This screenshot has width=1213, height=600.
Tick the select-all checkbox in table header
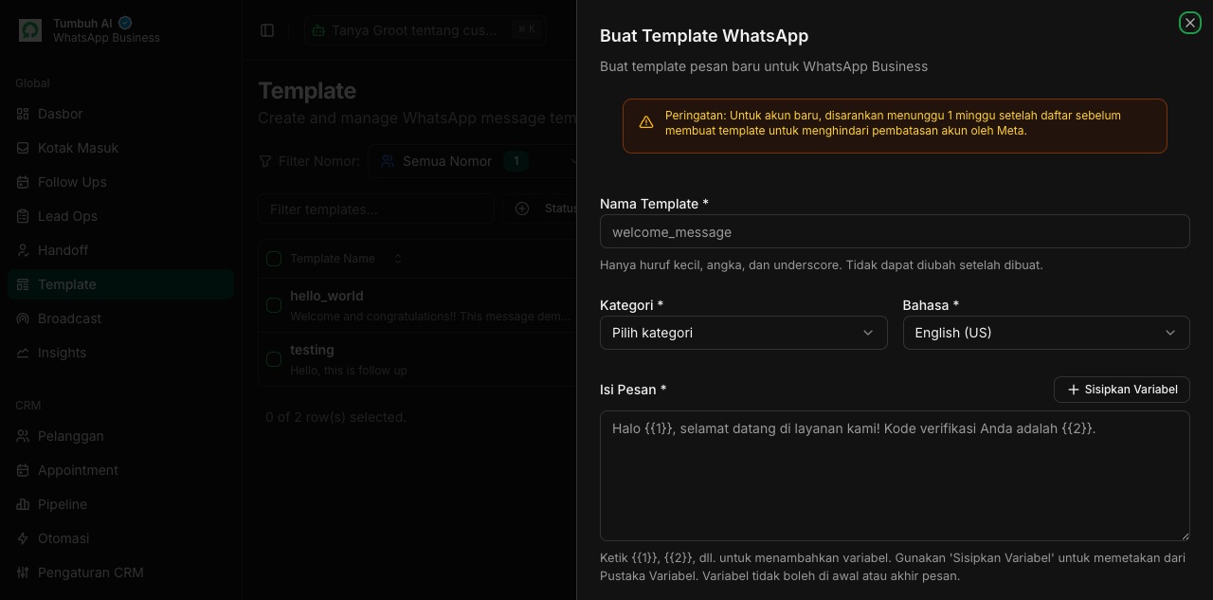tap(274, 259)
